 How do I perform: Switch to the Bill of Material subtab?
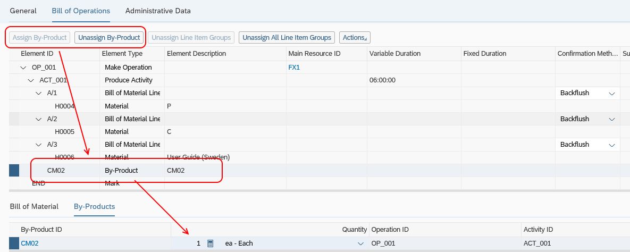pos(34,207)
